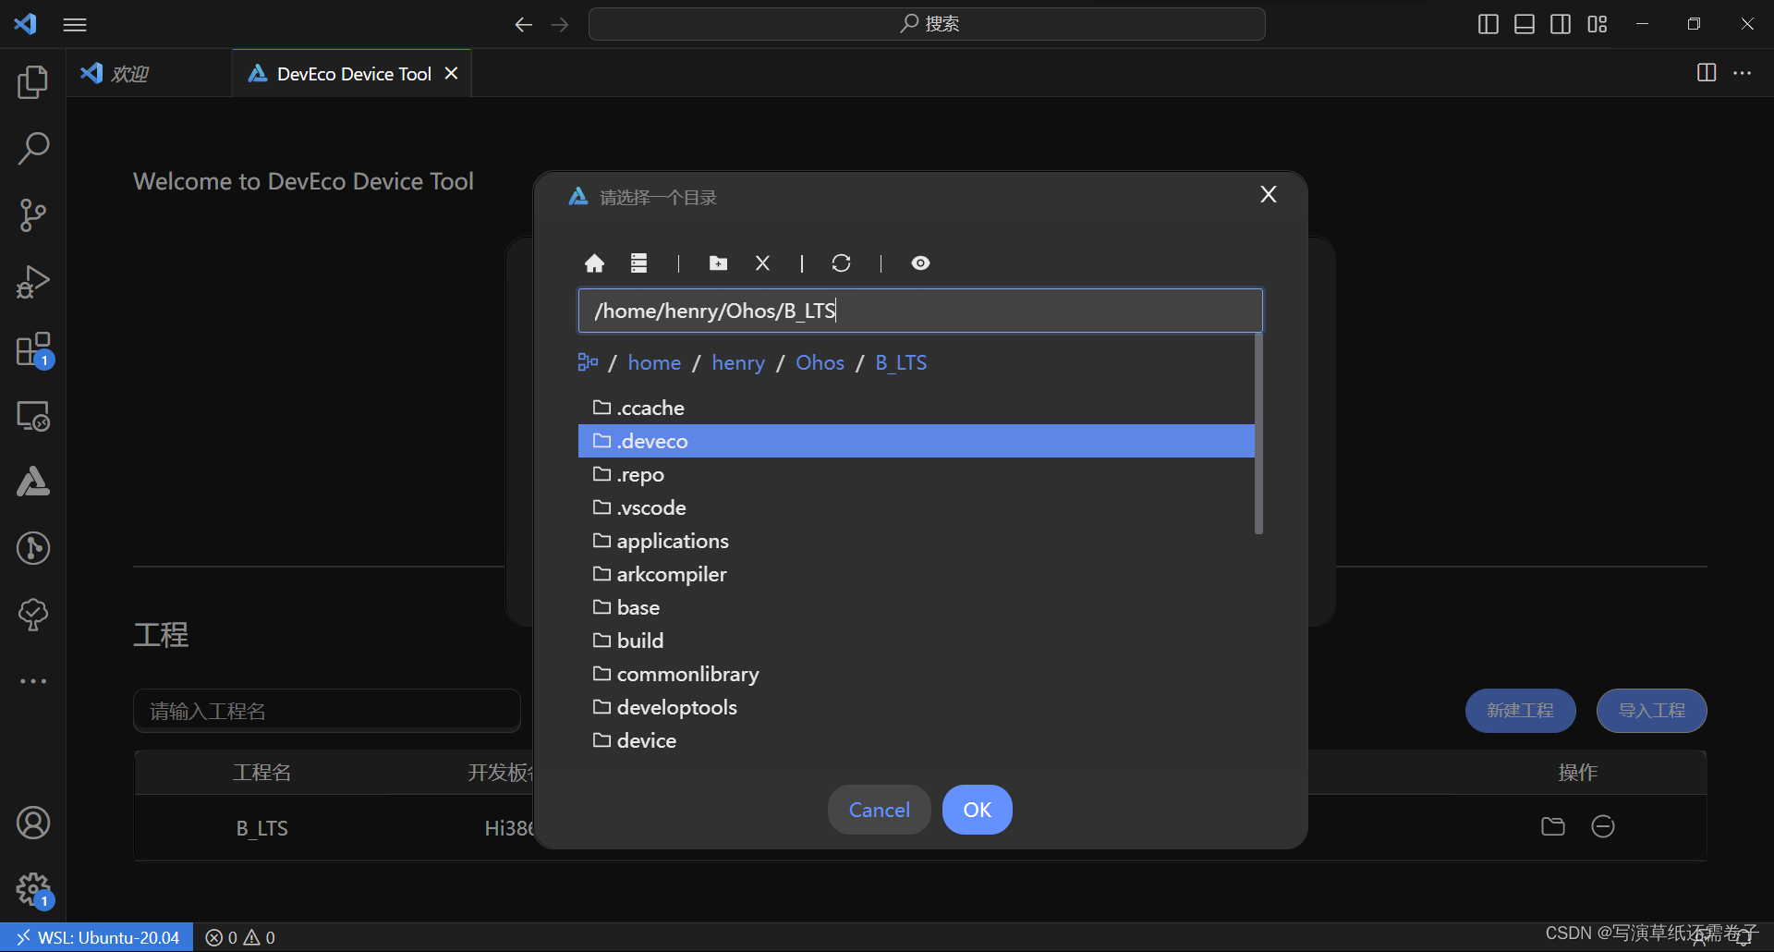
Task: Select the .vscode folder
Action: click(x=917, y=507)
